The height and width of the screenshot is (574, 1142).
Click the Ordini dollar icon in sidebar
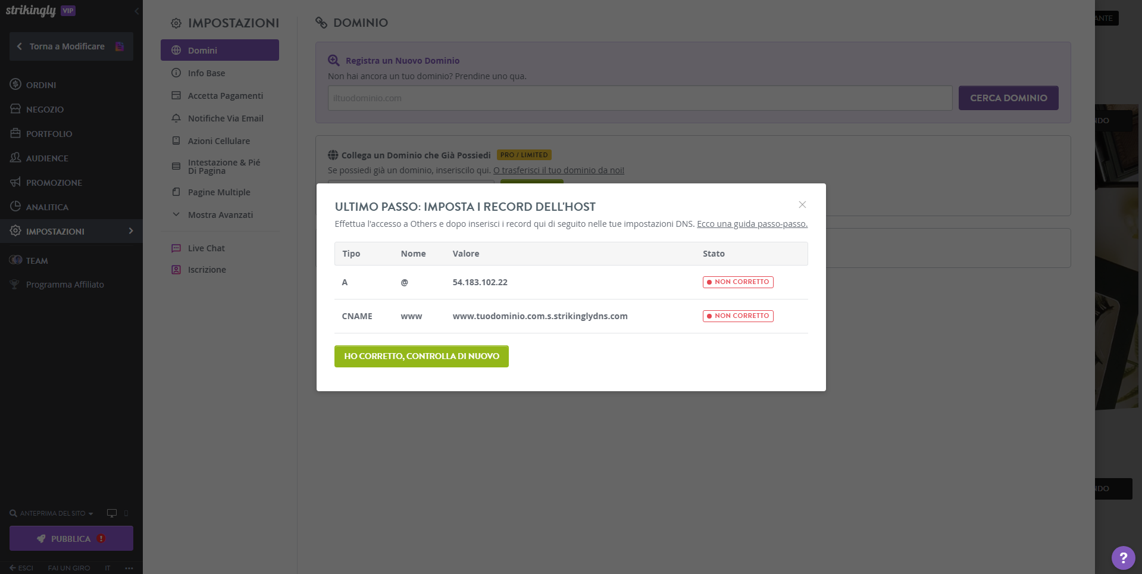pos(15,85)
